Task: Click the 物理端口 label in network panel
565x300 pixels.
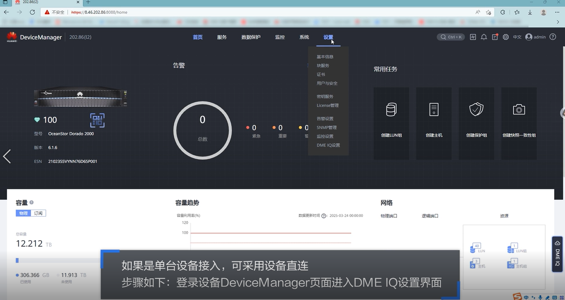Action: click(389, 216)
